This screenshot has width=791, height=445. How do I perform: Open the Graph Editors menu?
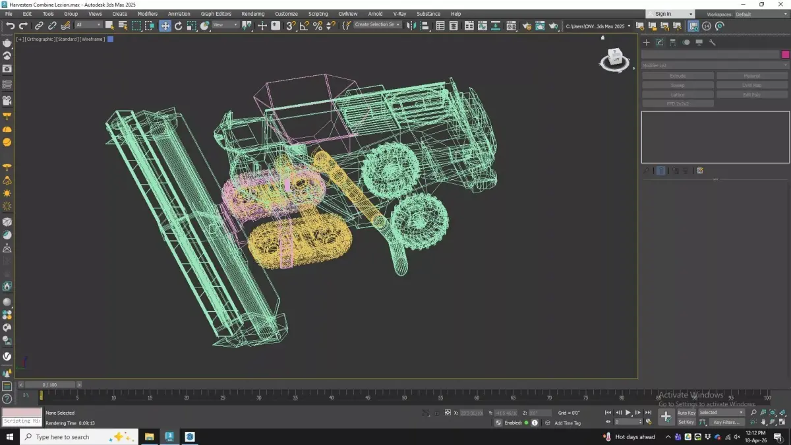tap(216, 14)
